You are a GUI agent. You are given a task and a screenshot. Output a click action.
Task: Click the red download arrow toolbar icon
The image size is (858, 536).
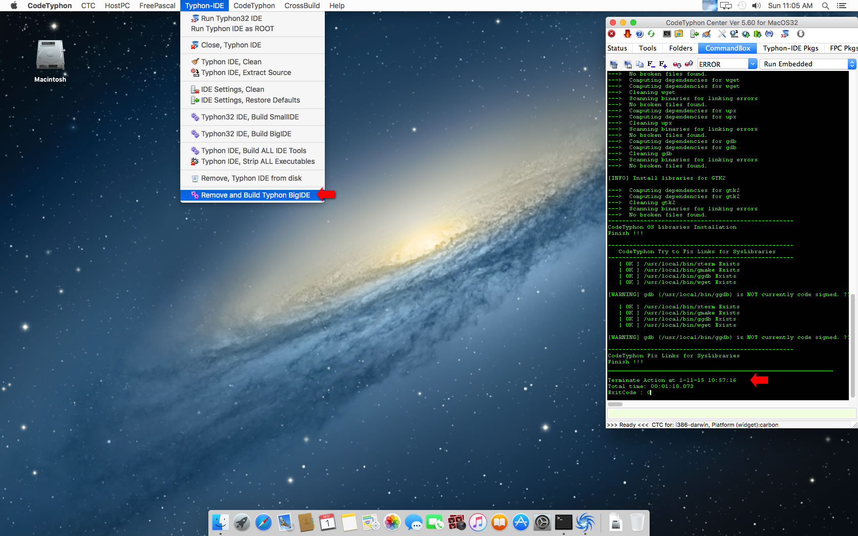pos(627,34)
